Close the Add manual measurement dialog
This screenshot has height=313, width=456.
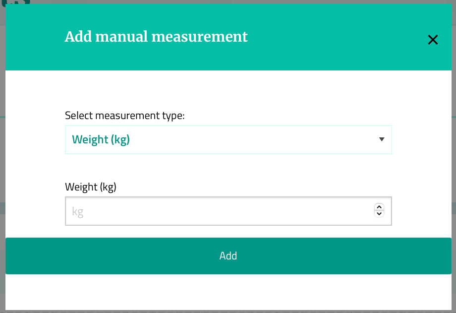coord(433,40)
